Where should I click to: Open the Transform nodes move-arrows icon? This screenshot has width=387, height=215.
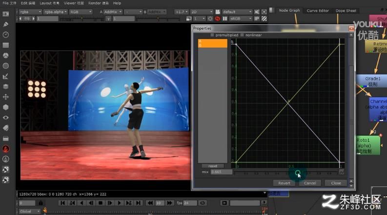(6, 97)
